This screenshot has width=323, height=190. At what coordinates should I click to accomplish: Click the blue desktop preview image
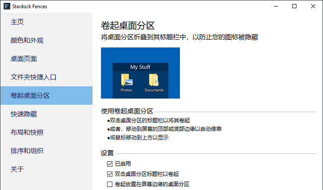click(x=140, y=73)
